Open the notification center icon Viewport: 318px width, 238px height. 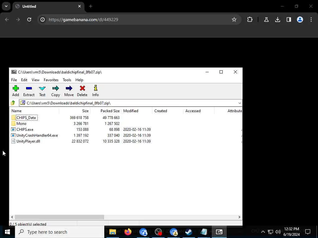point(308,231)
